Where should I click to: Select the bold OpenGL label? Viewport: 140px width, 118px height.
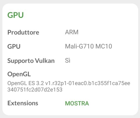19,74
